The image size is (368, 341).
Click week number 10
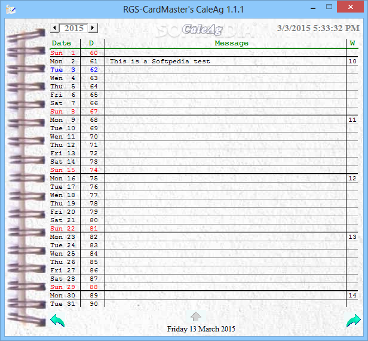click(x=352, y=62)
